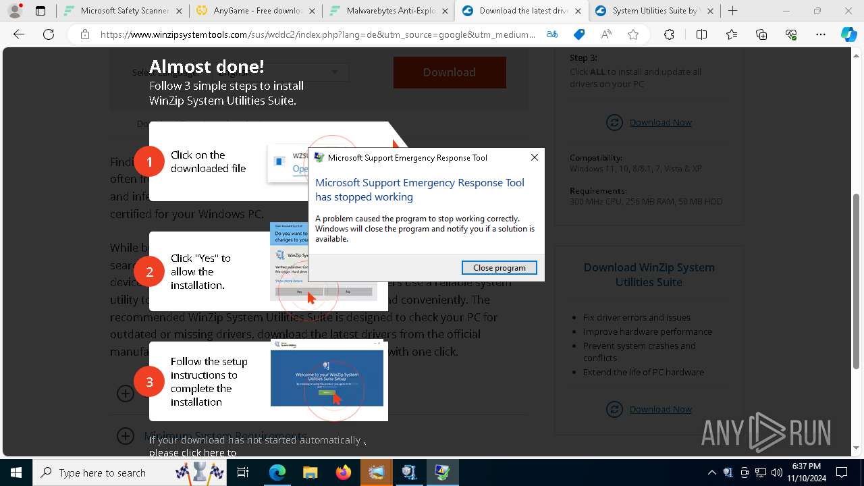Open tab actions menu icon
The image size is (864, 486).
pyautogui.click(x=40, y=11)
